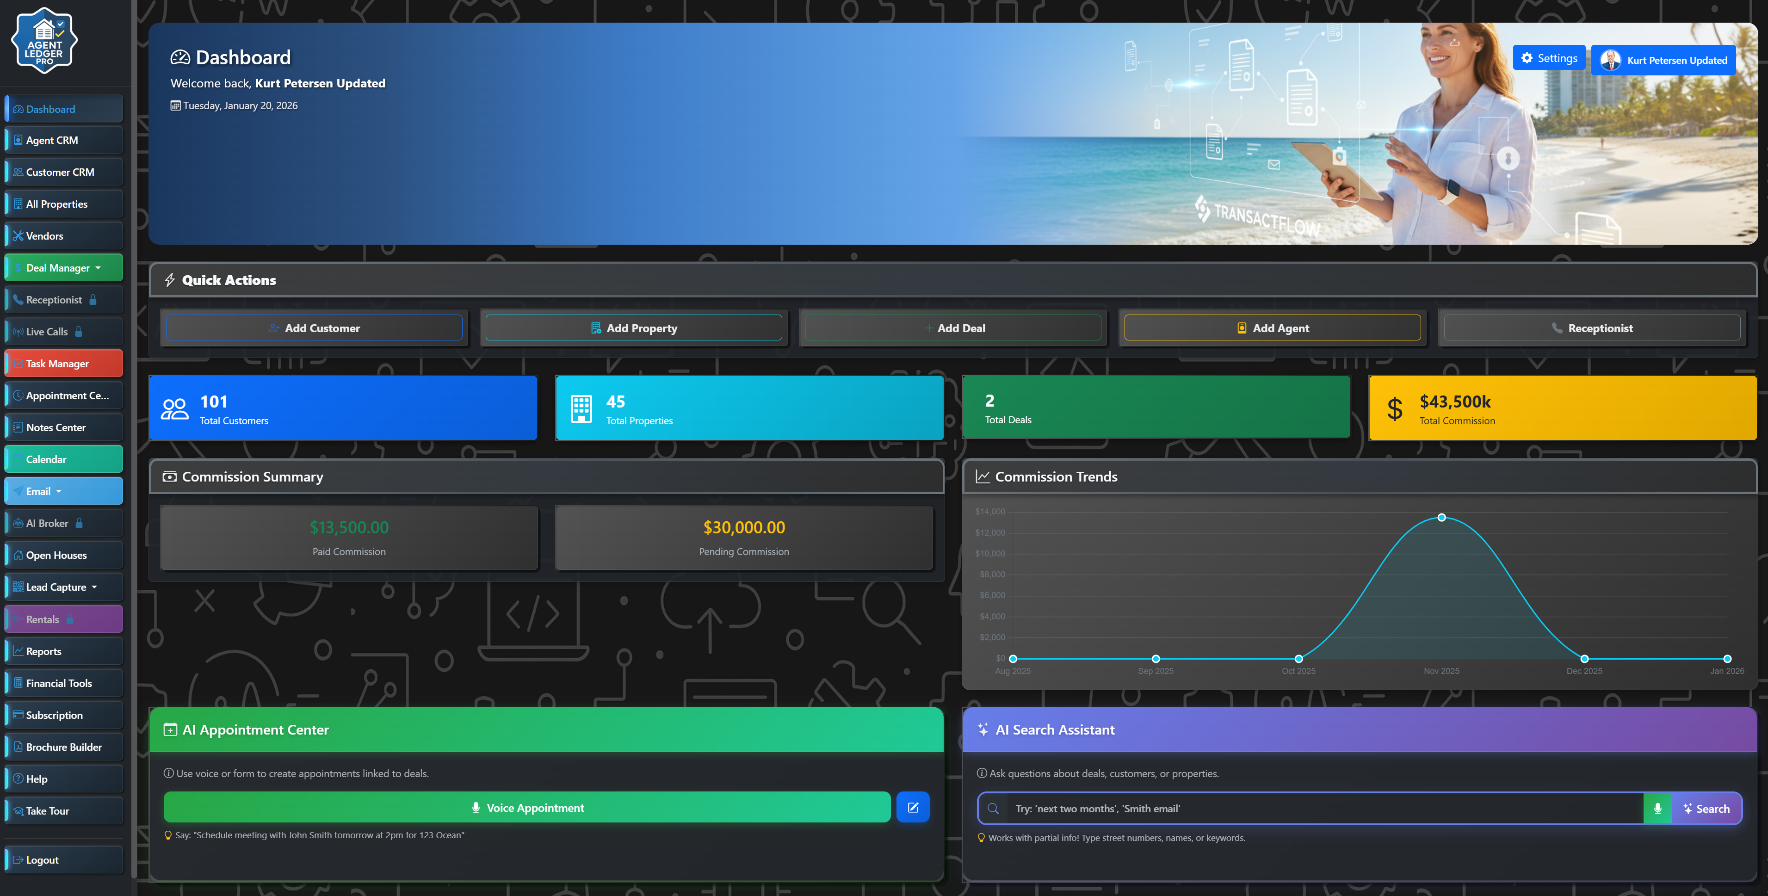
Task: Click the Search button in AI Search Assistant
Action: pyautogui.click(x=1707, y=808)
